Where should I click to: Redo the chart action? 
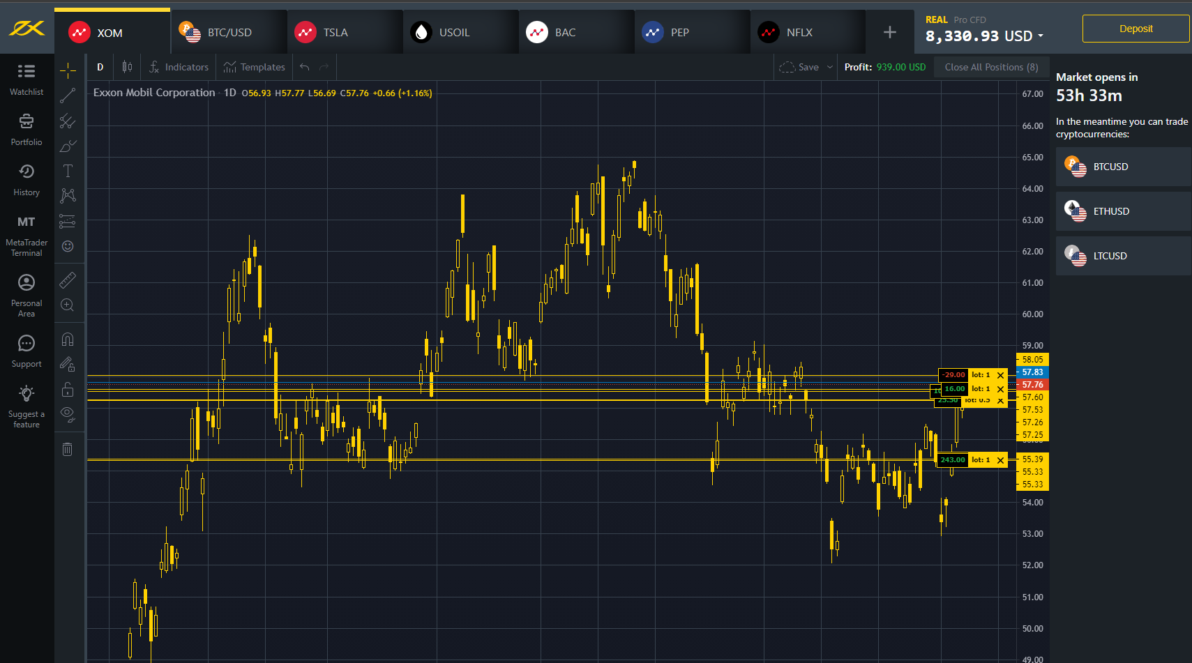click(x=324, y=67)
